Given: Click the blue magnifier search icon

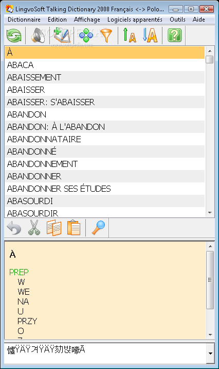Looking at the screenshot, I should coord(98,228).
